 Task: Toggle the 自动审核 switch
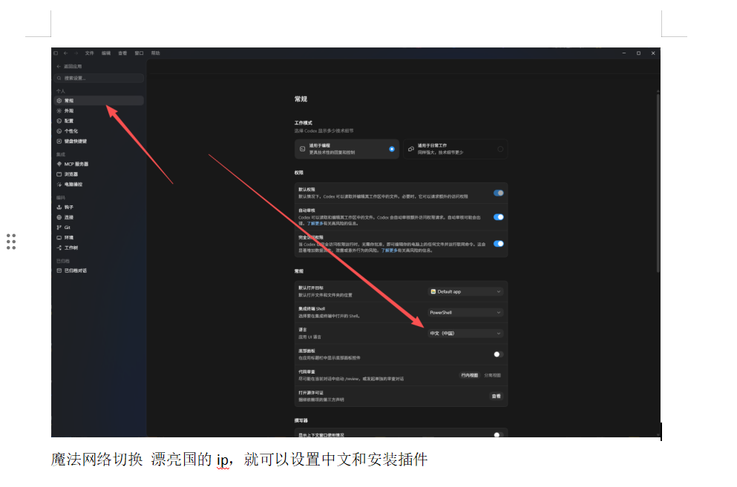tap(499, 217)
